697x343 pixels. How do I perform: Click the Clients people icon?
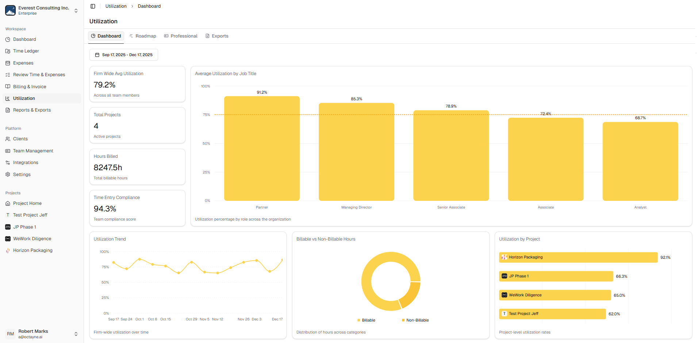tap(8, 139)
